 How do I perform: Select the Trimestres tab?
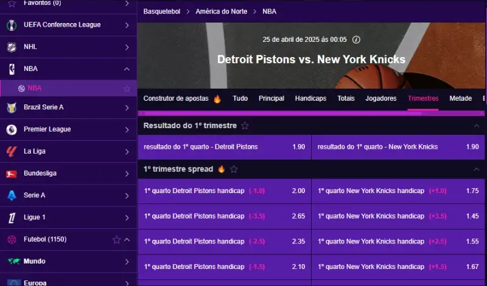[423, 98]
